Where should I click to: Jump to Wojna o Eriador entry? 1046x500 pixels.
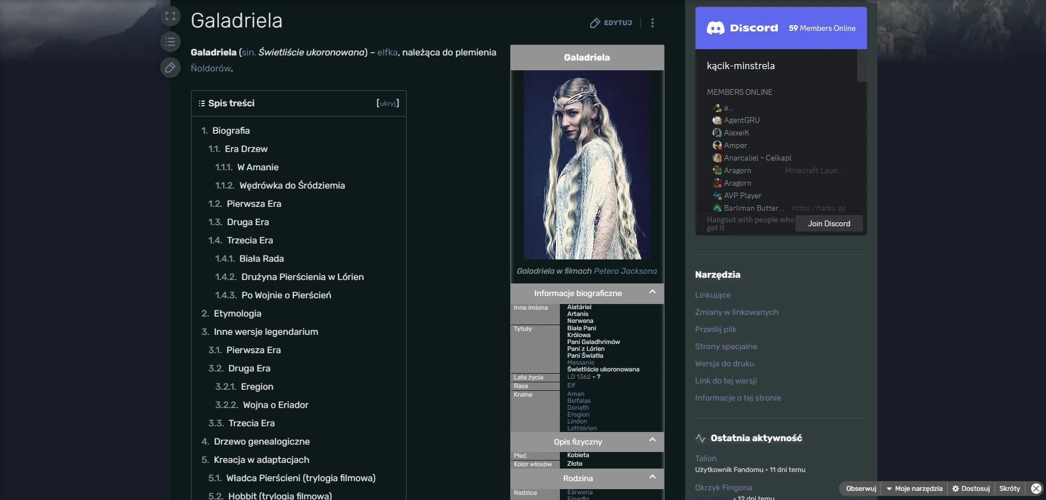pyautogui.click(x=276, y=405)
